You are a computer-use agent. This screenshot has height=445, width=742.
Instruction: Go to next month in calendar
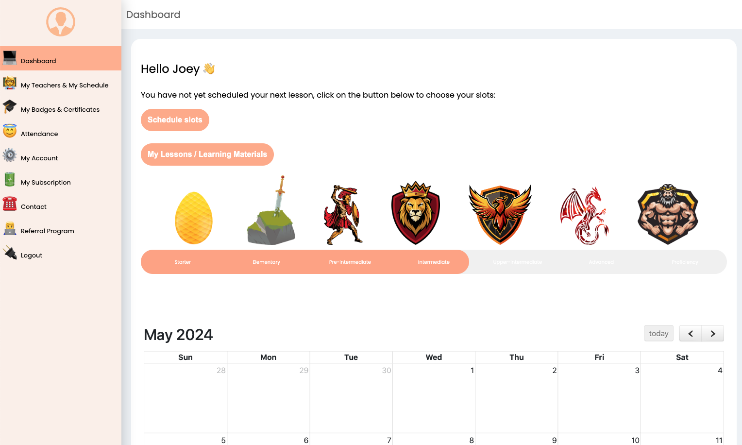tap(712, 334)
